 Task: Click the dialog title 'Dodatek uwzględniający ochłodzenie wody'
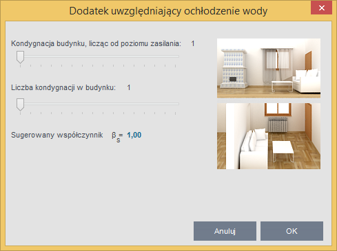click(x=168, y=11)
